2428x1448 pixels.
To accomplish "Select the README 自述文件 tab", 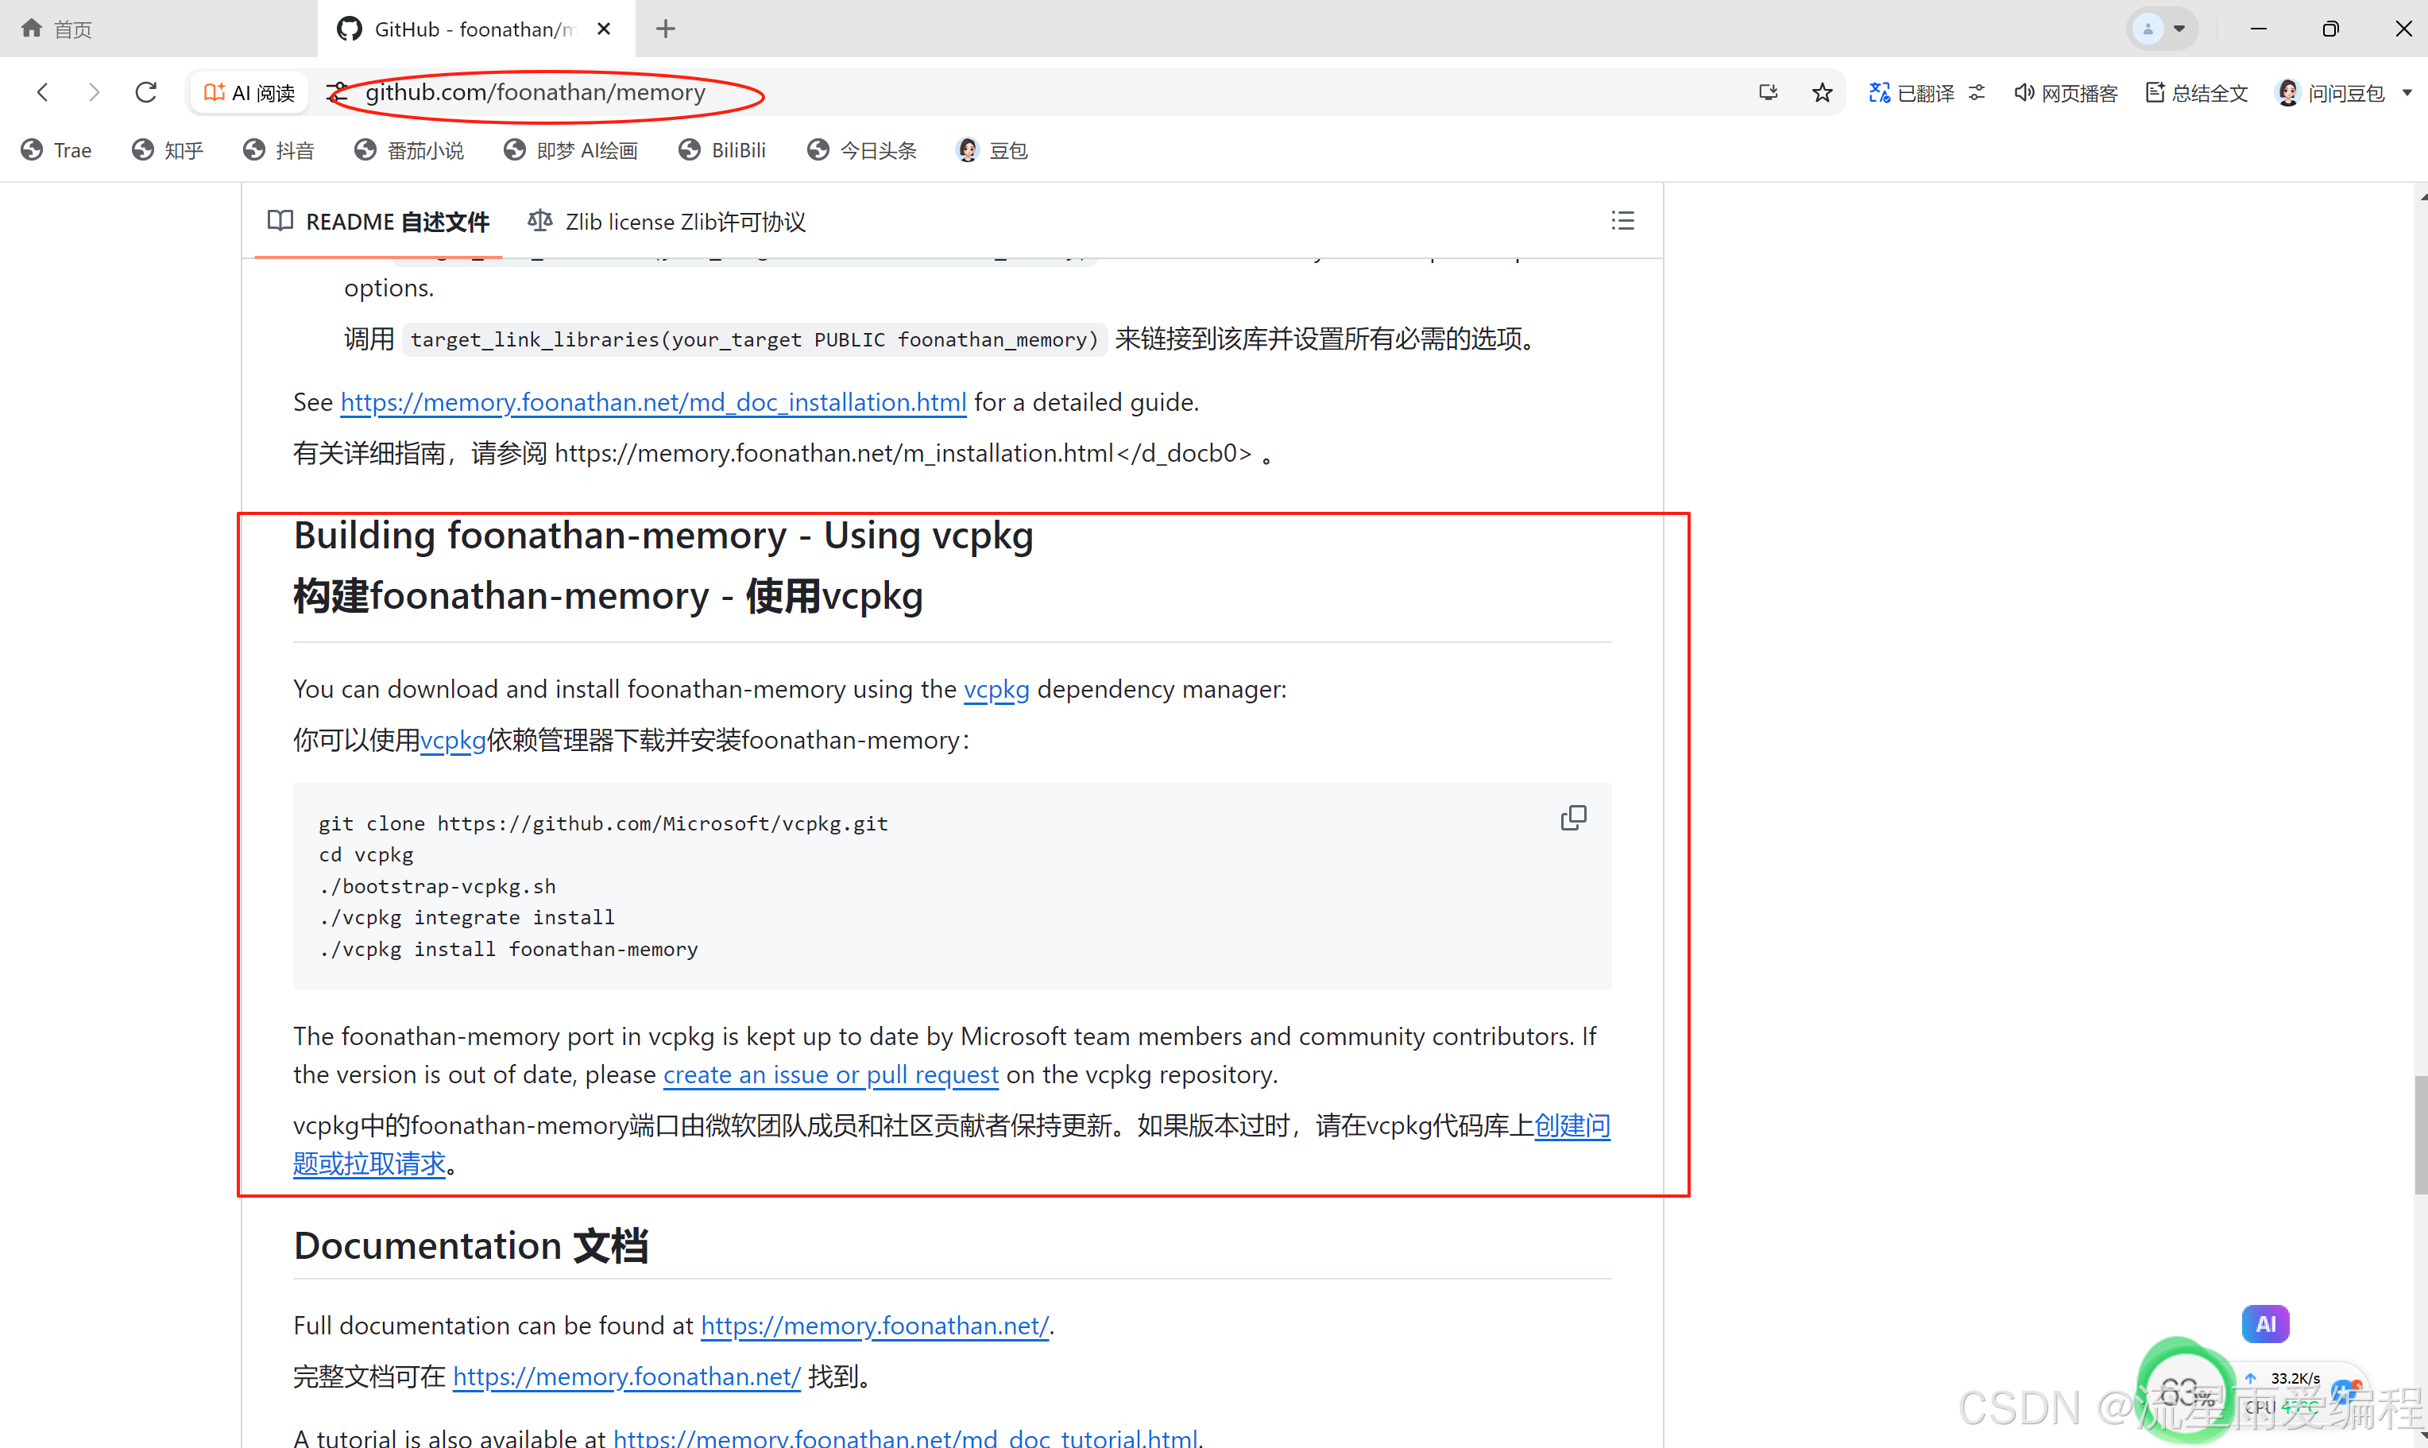I will pos(378,222).
